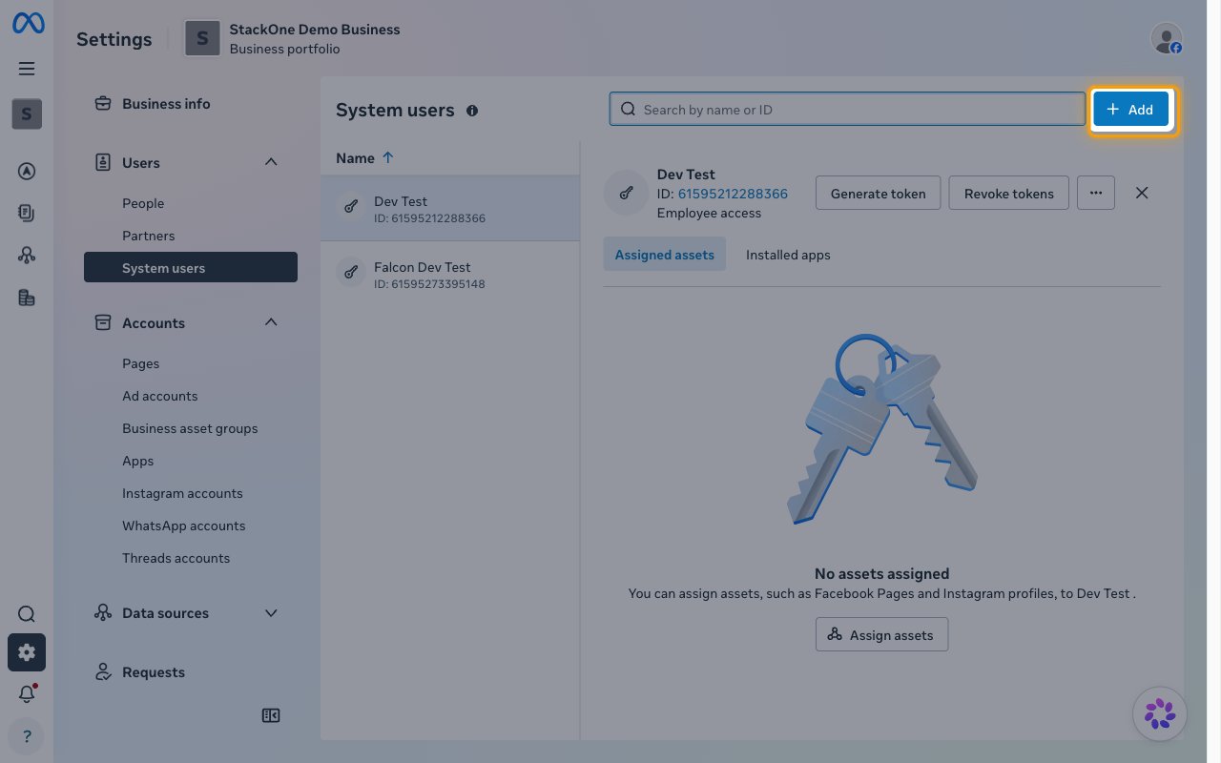Click the Meta logo icon
This screenshot has height=763, width=1221.
click(x=28, y=24)
